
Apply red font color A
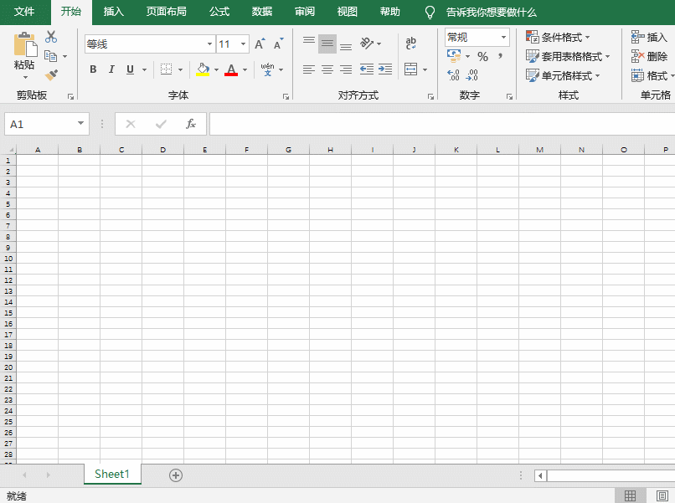231,69
